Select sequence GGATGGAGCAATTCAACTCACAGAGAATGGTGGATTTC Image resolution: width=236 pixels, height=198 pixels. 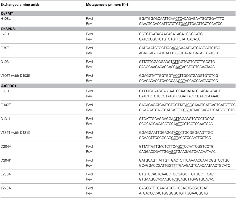tap(181, 19)
